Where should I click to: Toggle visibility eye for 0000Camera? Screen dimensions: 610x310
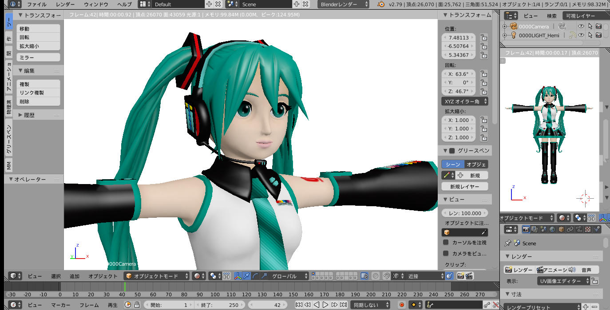click(x=581, y=27)
